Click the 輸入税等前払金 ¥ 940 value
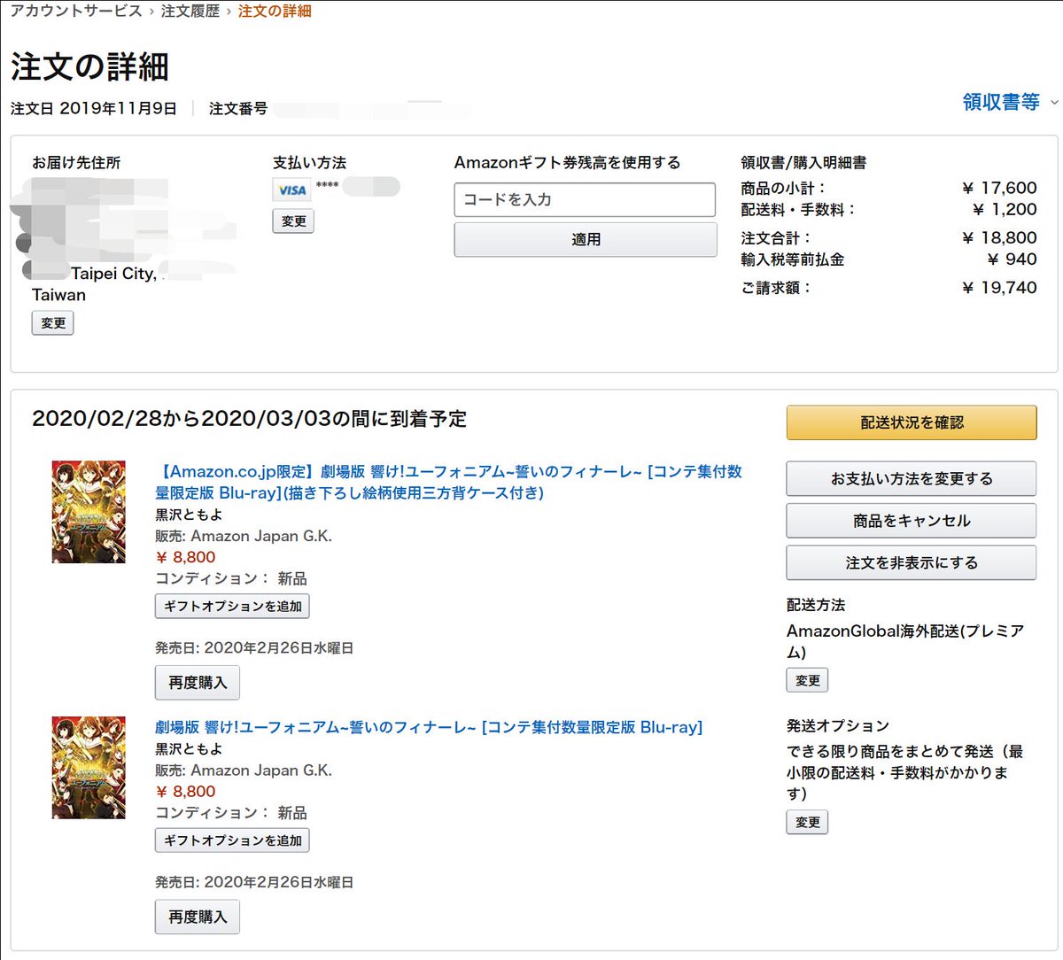This screenshot has width=1063, height=960. [1012, 259]
